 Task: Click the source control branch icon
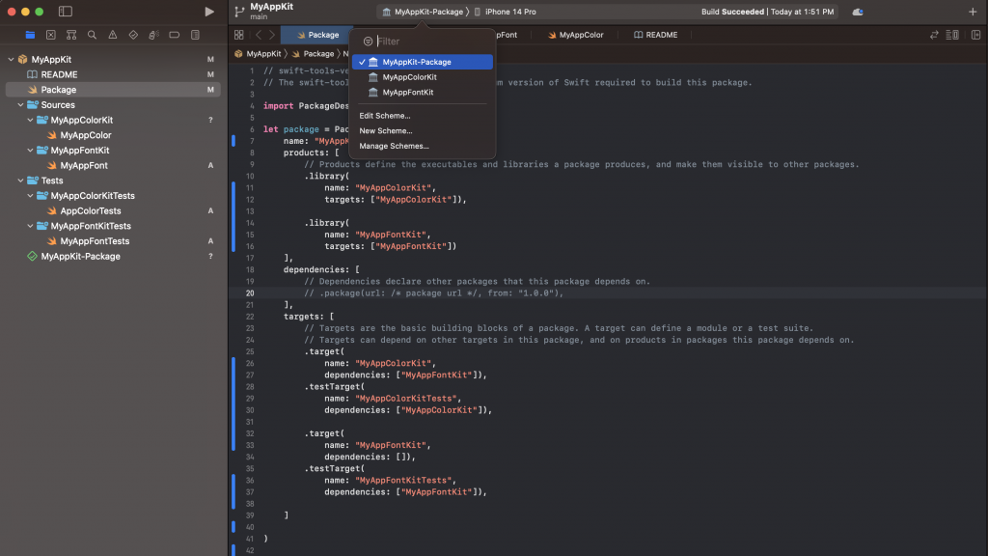[239, 12]
